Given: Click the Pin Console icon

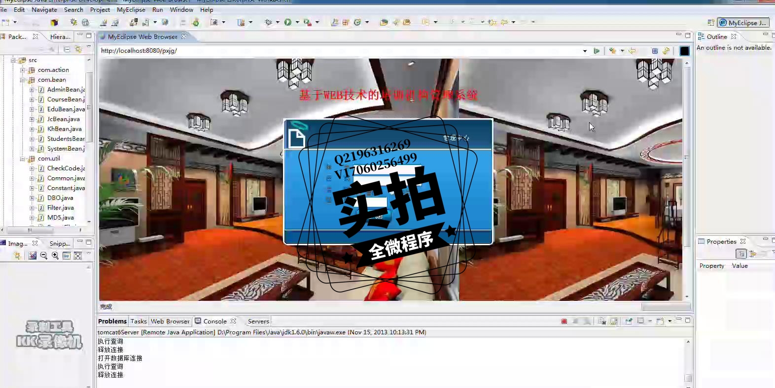Looking at the screenshot, I should (629, 321).
